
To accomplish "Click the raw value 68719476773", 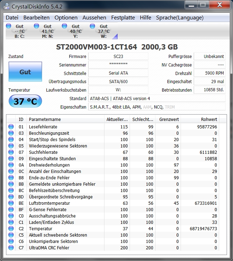I will pos(203,229).
